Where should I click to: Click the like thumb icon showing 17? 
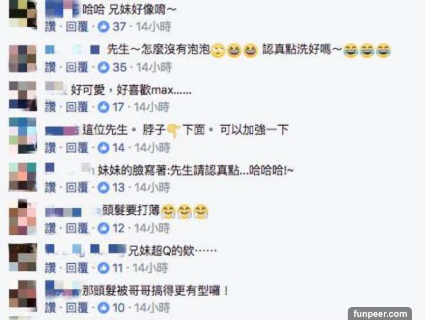[103, 107]
